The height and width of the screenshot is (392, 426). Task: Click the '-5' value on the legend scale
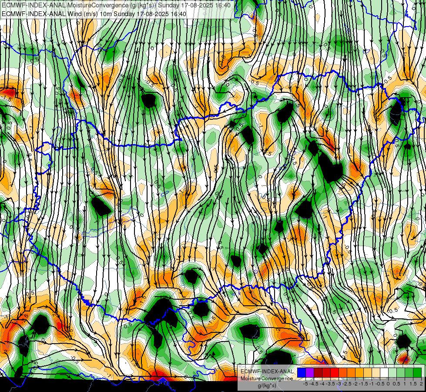pyautogui.click(x=305, y=384)
